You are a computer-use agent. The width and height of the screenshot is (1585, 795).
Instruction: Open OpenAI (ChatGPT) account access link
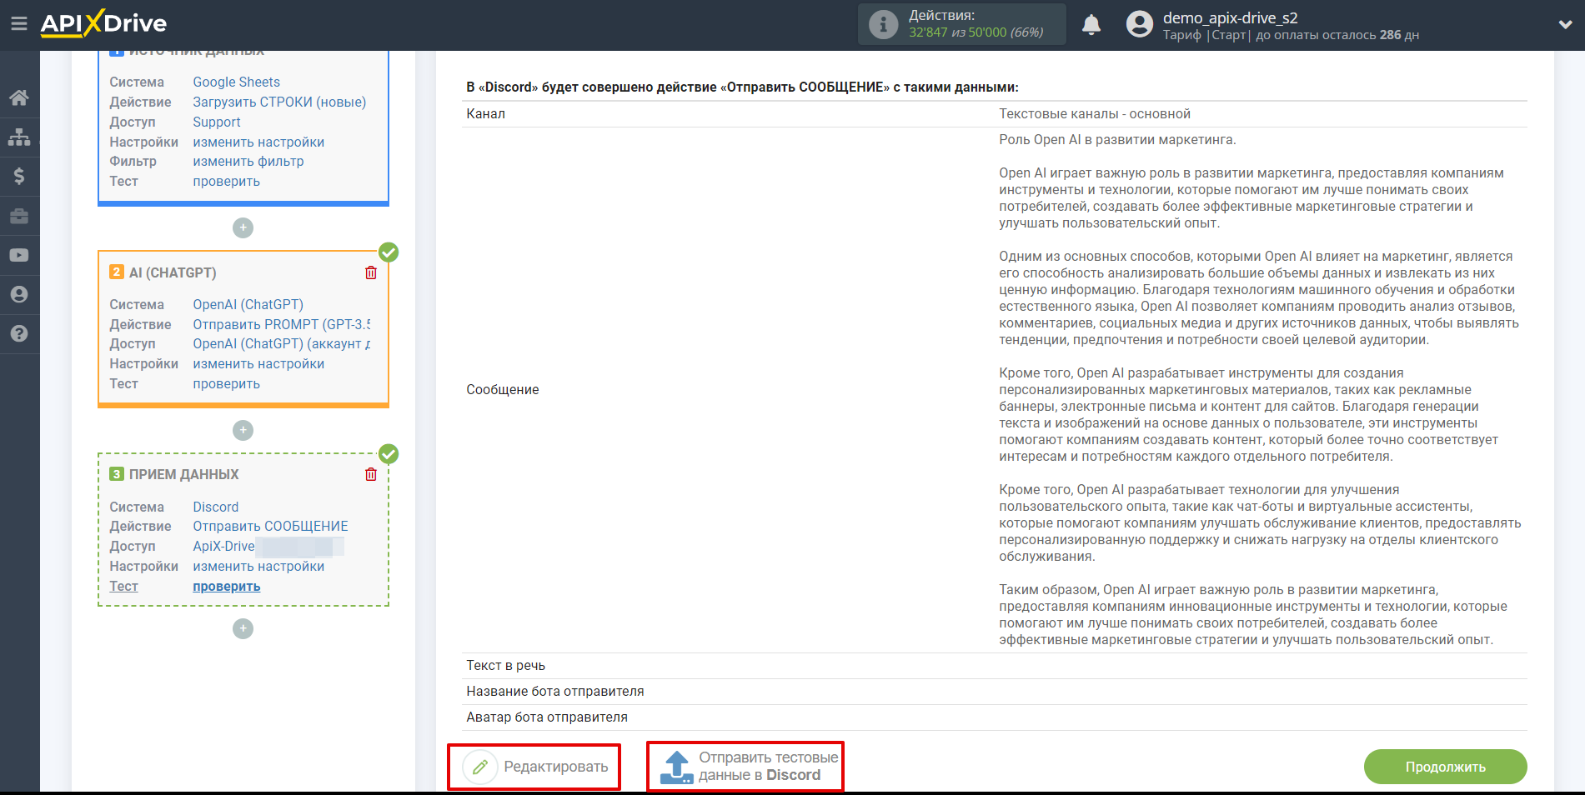282,343
